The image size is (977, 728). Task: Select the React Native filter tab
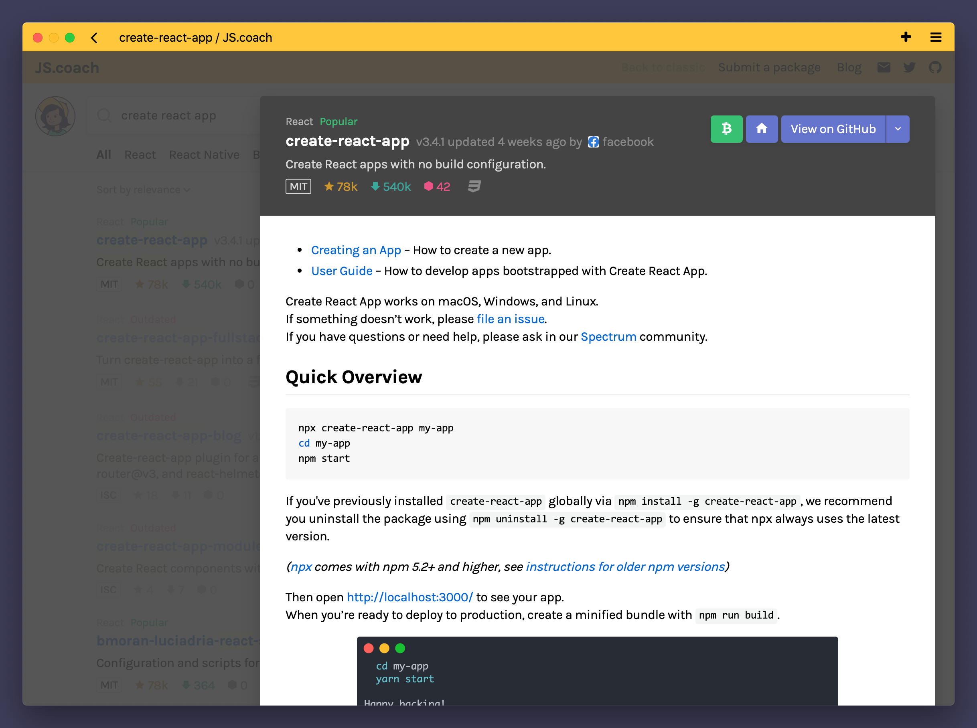coord(204,155)
